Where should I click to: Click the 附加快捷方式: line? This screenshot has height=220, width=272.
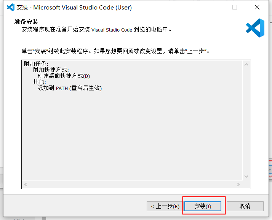pyautogui.click(x=51, y=70)
